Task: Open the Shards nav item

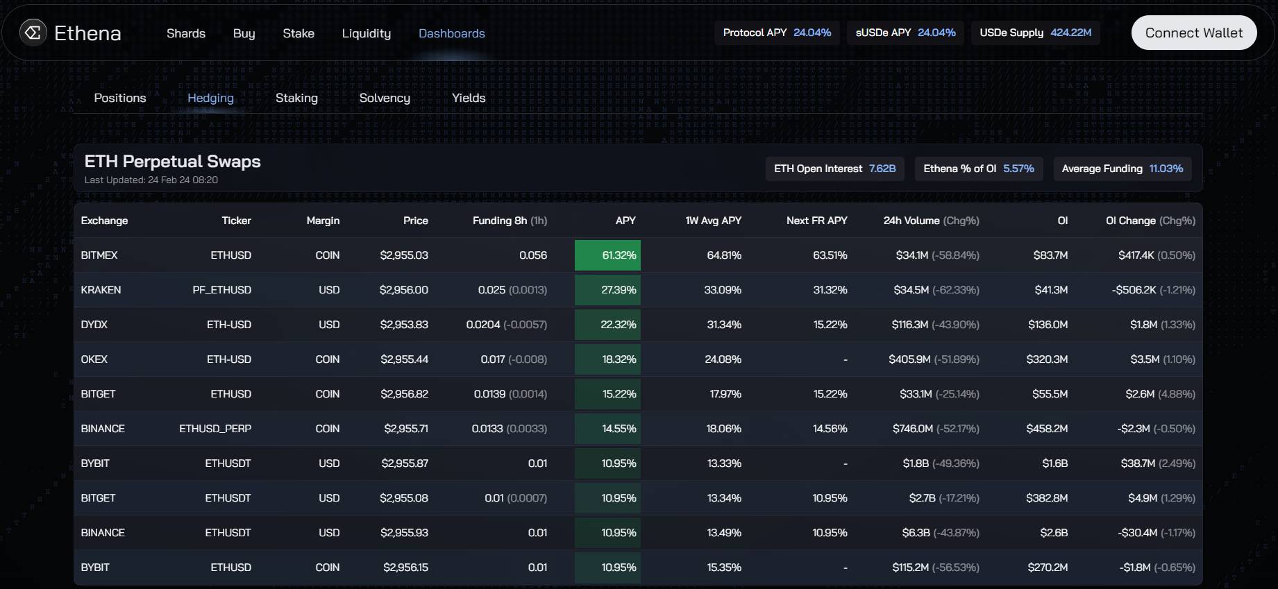Action: coord(186,33)
